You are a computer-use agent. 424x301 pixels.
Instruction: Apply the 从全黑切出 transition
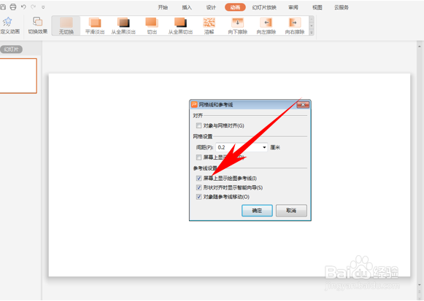(x=180, y=26)
